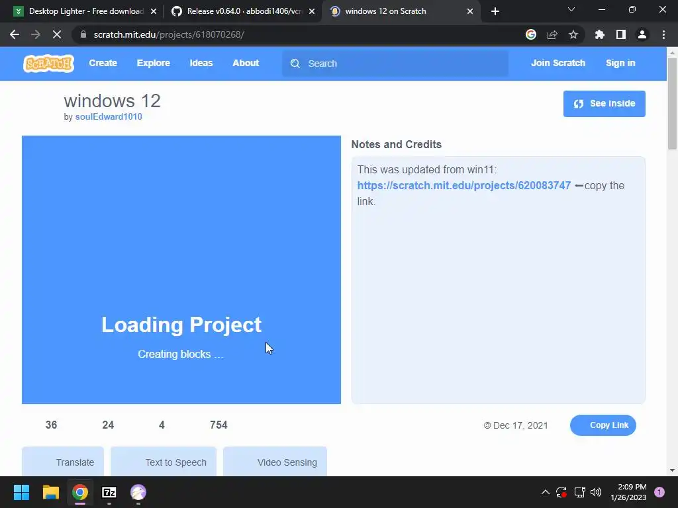Image resolution: width=678 pixels, height=508 pixels.
Task: Click the loves count 36
Action: click(x=51, y=425)
